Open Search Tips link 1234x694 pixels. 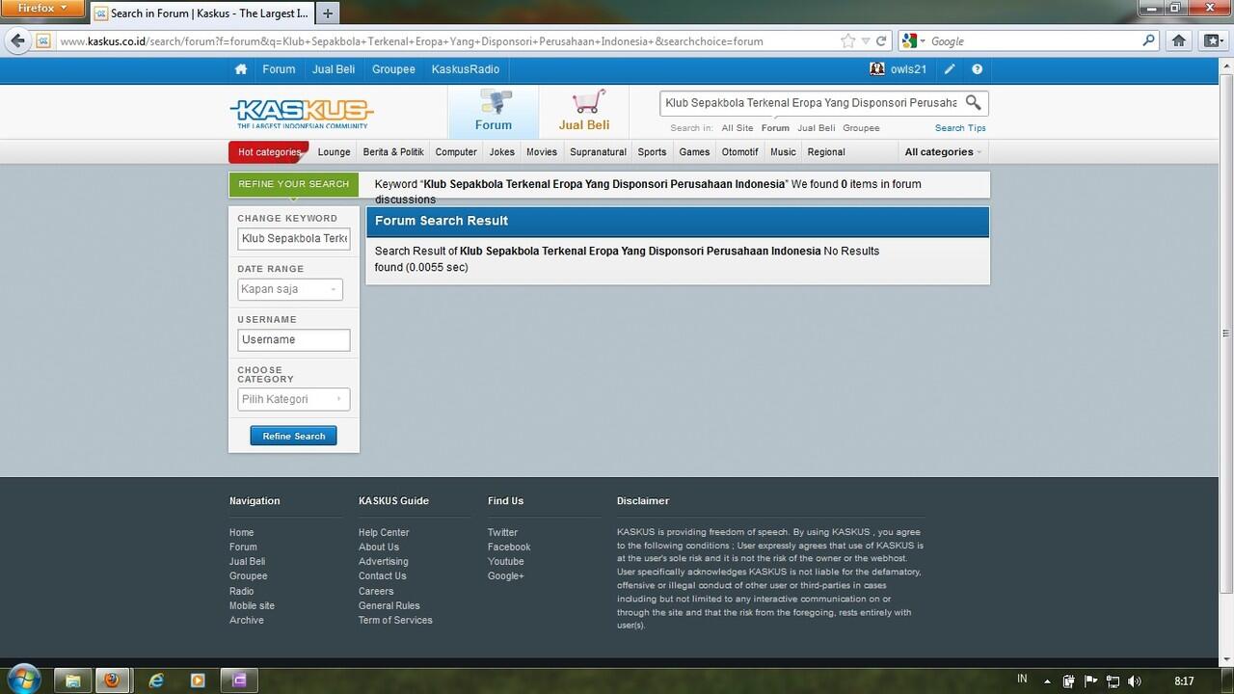(960, 127)
